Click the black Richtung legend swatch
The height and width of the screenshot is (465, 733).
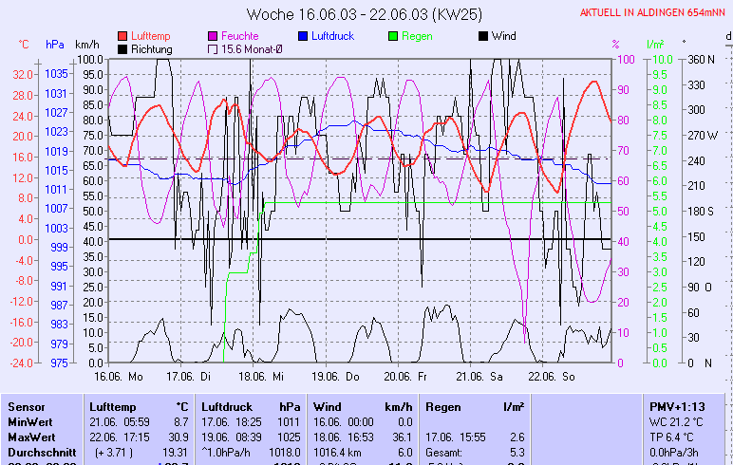tap(122, 48)
